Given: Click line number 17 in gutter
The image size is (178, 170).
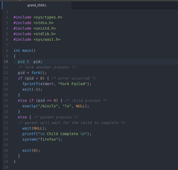Looking at the screenshot, I should tap(6, 100).
